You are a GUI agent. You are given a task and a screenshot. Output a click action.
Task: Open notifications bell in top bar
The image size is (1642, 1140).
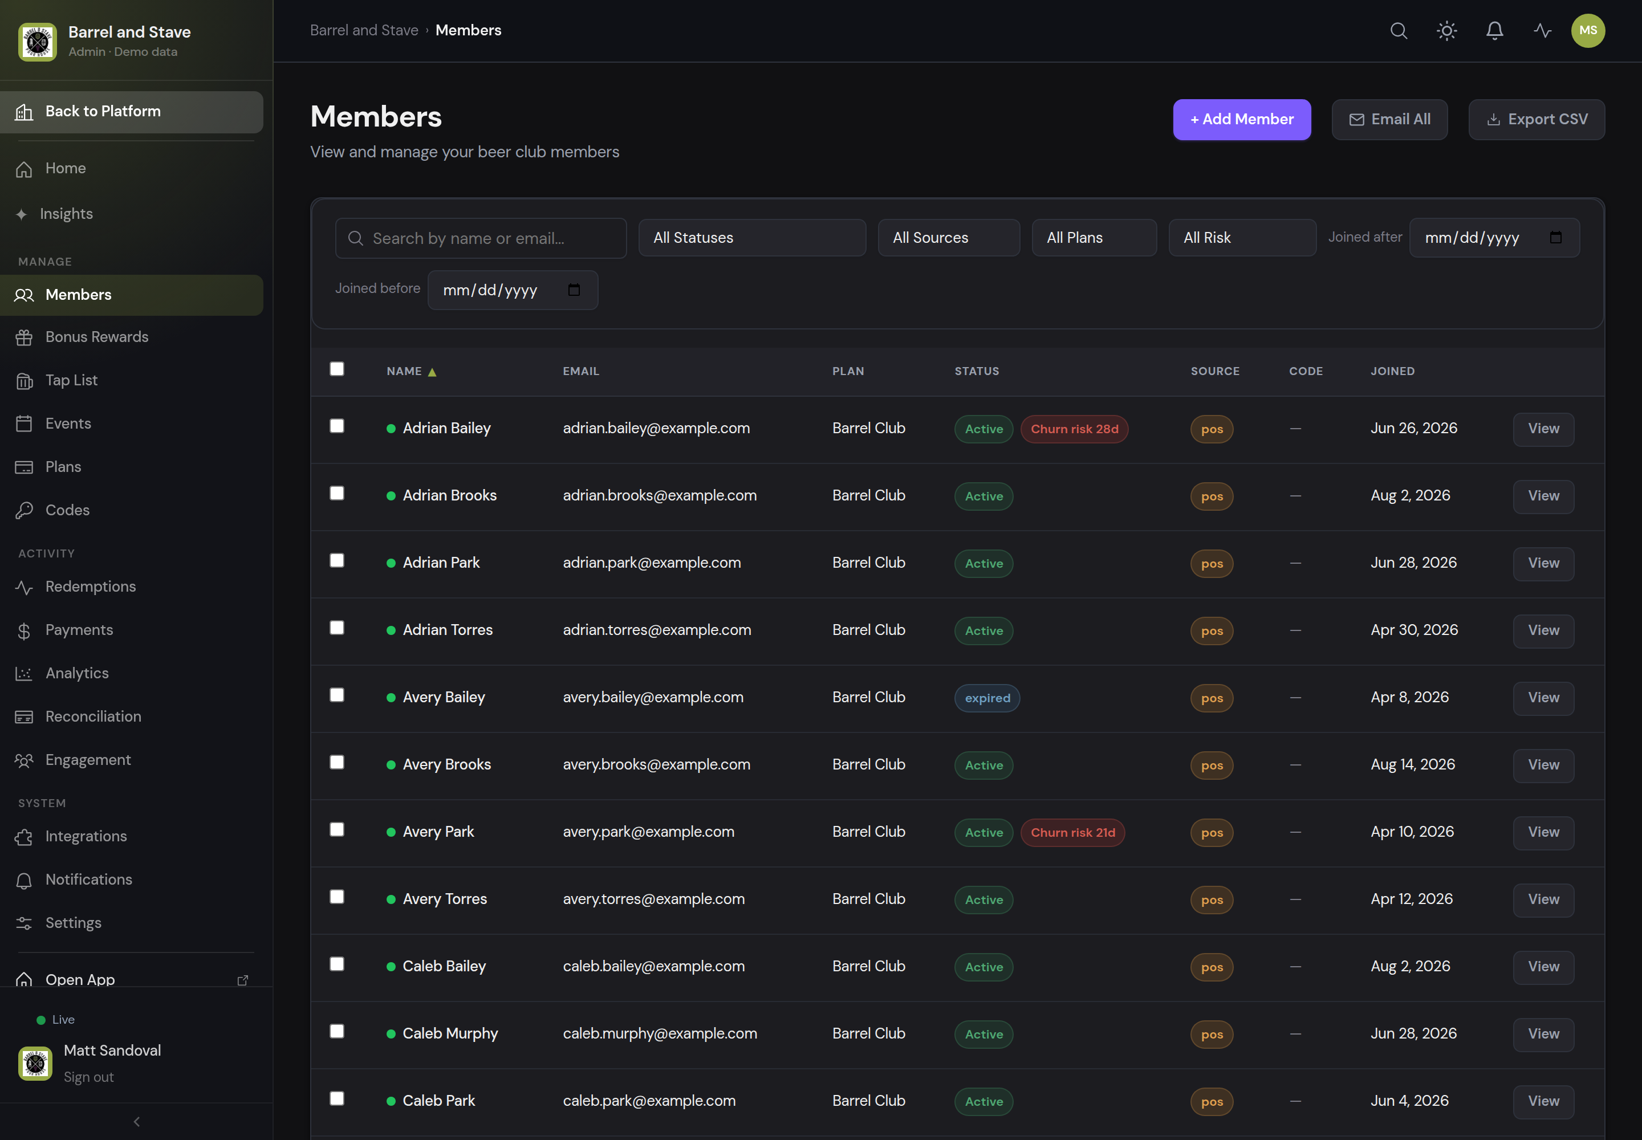(1494, 31)
